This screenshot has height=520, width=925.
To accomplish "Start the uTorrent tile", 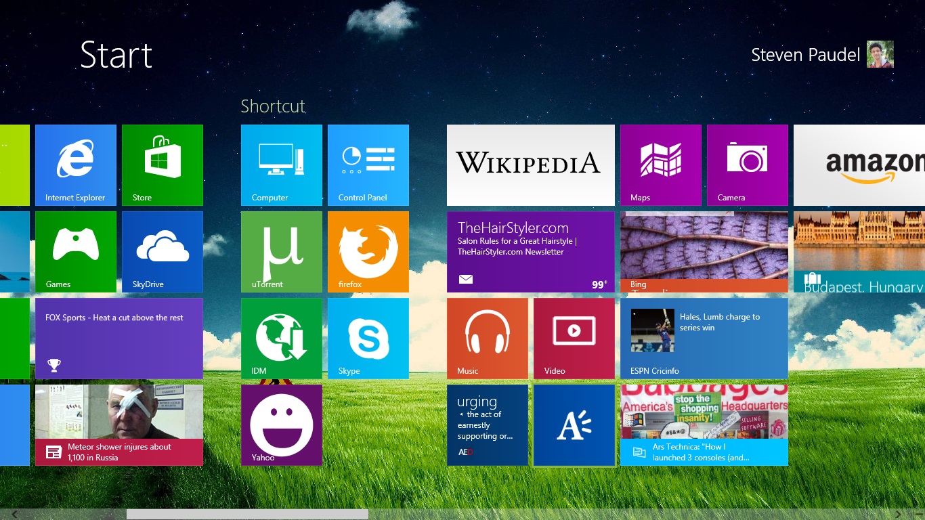I will 282,252.
